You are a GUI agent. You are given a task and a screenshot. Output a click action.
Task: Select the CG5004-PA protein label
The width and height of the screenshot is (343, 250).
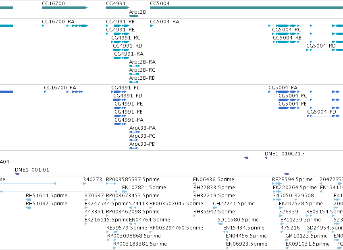click(283, 88)
